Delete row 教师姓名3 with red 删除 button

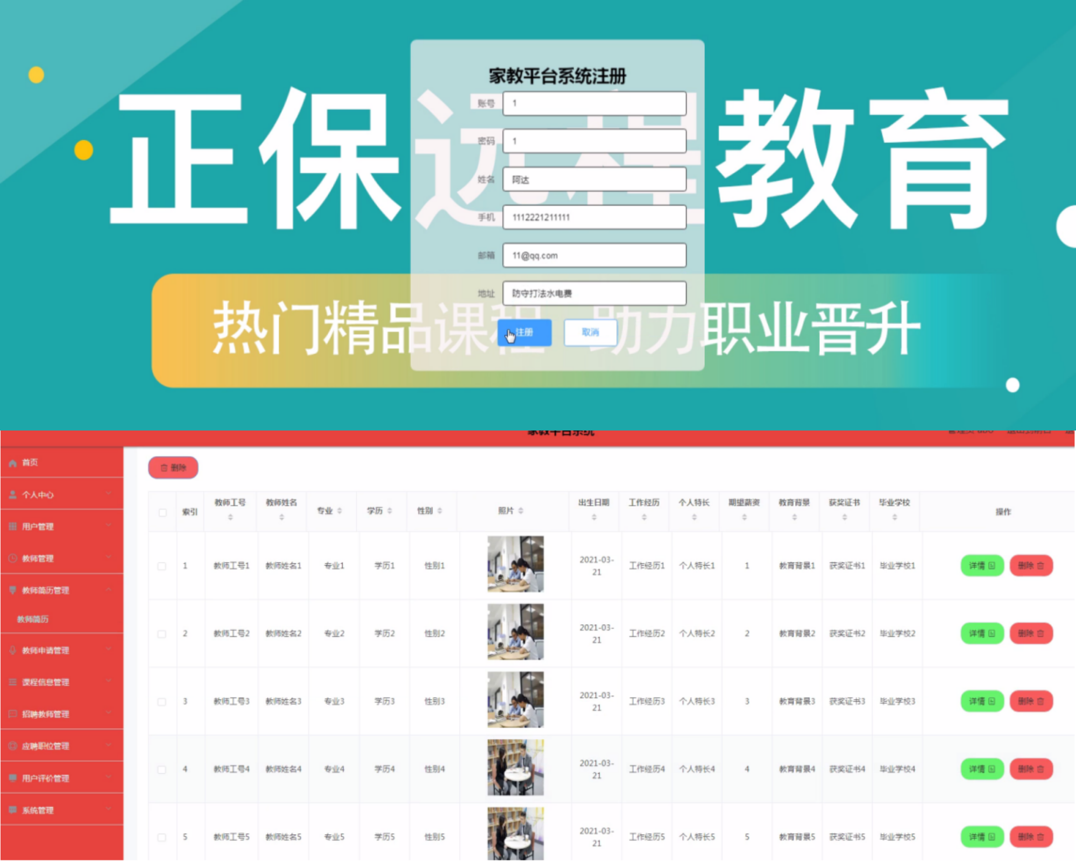(x=1031, y=701)
